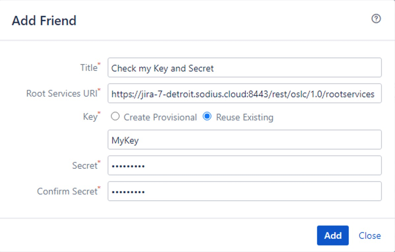395x252 pixels.
Task: Open help via the question mark icon
Action: [x=376, y=19]
